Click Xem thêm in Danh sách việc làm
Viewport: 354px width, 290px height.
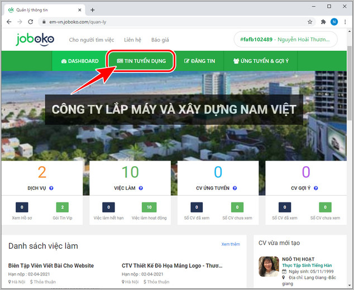coord(231,244)
